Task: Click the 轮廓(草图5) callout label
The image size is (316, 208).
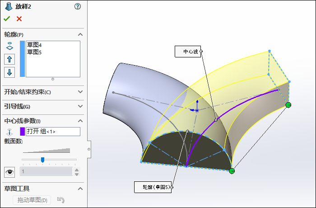Action: [x=153, y=187]
